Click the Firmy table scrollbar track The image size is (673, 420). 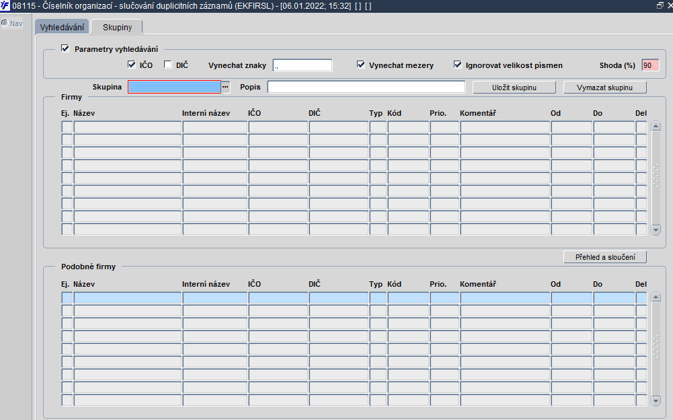click(656, 178)
